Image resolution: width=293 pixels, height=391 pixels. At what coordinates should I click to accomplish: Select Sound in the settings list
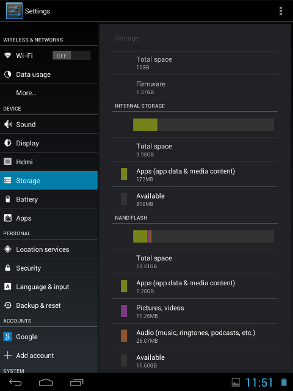[49, 125]
